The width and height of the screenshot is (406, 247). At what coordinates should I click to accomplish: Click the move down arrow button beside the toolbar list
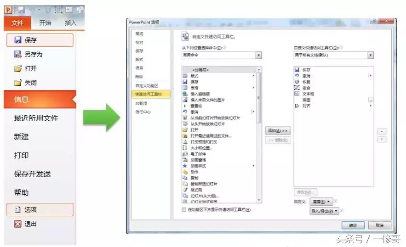[x=382, y=140]
